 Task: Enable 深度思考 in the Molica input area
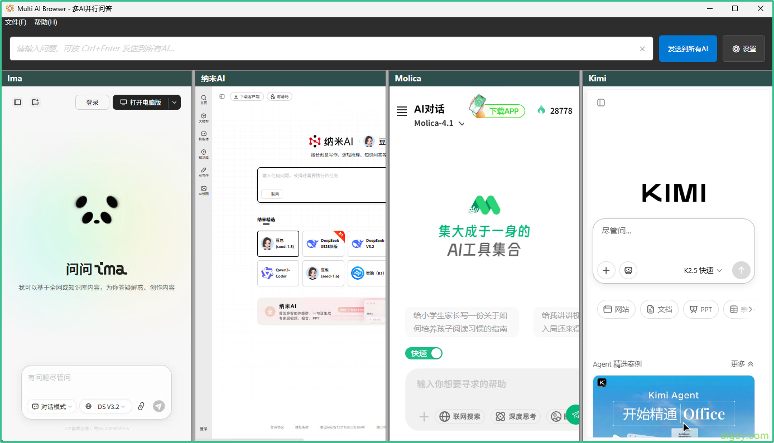pos(516,416)
